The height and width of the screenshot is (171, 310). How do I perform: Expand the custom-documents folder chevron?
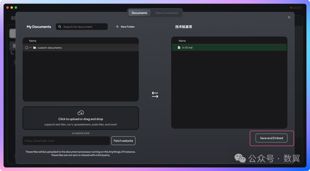(x=30, y=48)
